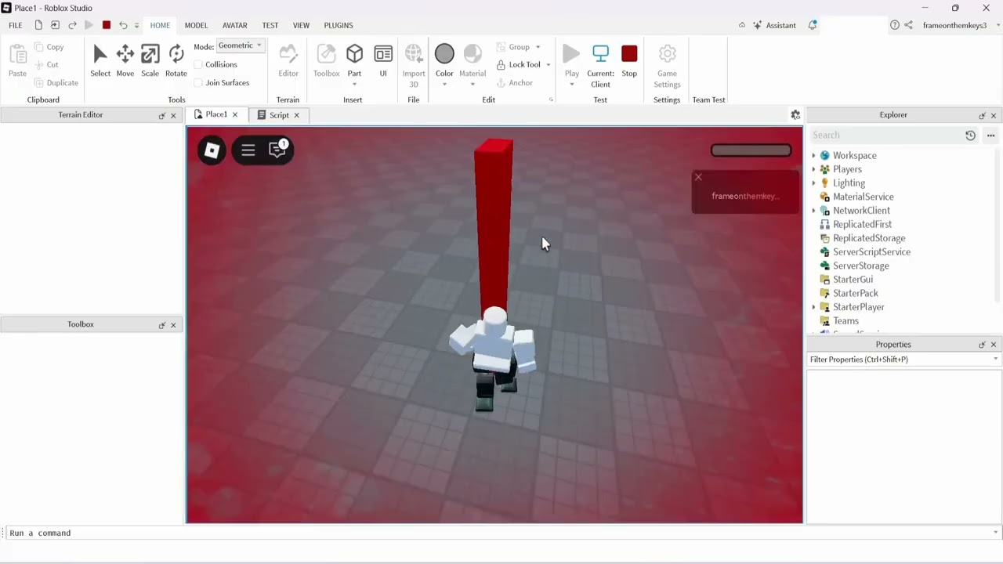Image resolution: width=1003 pixels, height=564 pixels.
Task: Switch to the VIEW ribbon tab
Action: [x=301, y=25]
